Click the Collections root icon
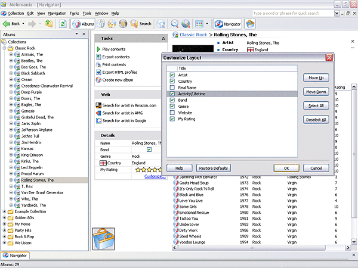 pos(4,42)
